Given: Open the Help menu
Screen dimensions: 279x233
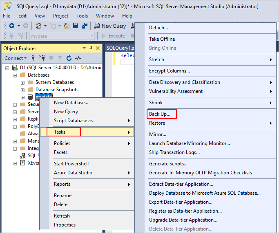Looking at the screenshot, I should (x=127, y=16).
